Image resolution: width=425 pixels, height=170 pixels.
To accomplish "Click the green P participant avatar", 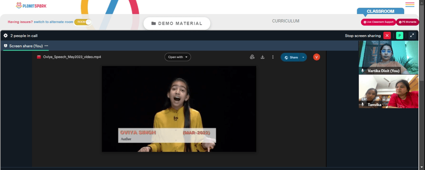I will pyautogui.click(x=399, y=36).
